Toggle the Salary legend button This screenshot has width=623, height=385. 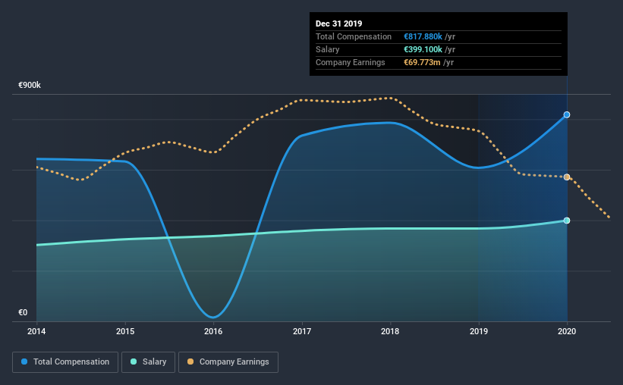(x=148, y=362)
